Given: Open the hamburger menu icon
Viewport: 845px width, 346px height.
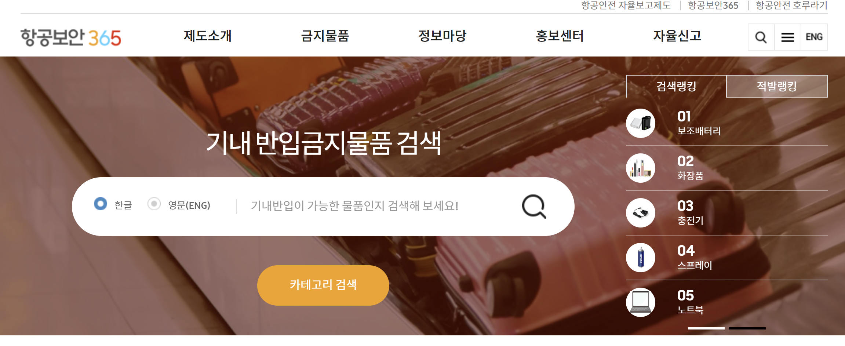Looking at the screenshot, I should [787, 37].
